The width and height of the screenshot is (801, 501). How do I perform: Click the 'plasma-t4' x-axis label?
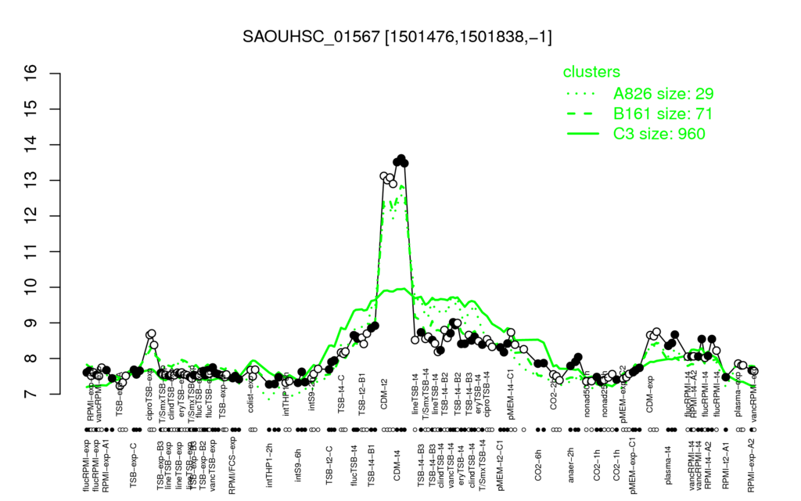[x=668, y=465]
